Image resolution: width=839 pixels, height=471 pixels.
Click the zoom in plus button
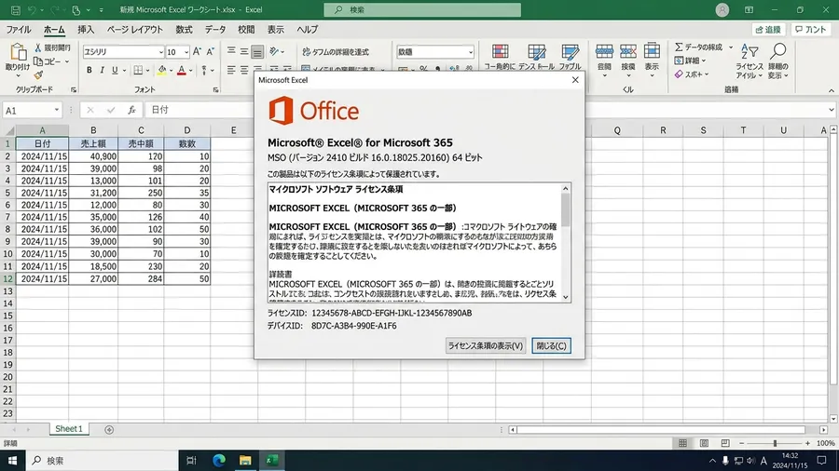[807, 443]
